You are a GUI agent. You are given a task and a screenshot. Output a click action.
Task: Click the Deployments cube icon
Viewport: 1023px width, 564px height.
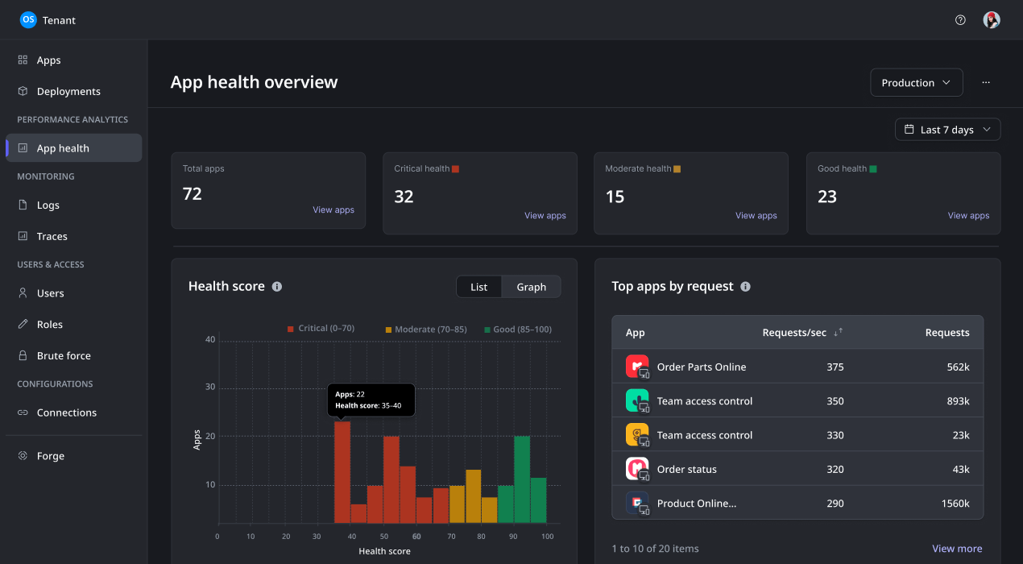pyautogui.click(x=23, y=91)
